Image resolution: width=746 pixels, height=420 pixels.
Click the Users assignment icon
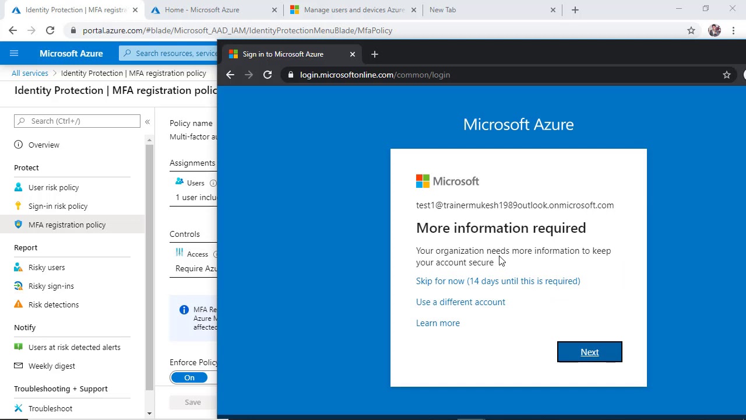tap(180, 182)
